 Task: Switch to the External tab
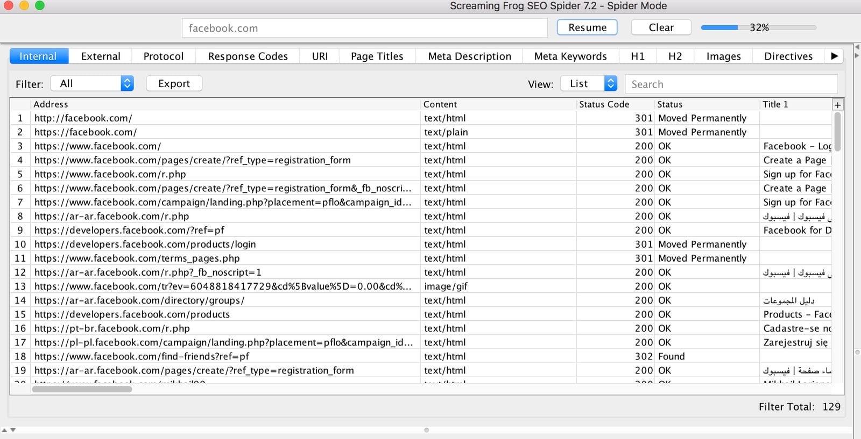tap(101, 56)
